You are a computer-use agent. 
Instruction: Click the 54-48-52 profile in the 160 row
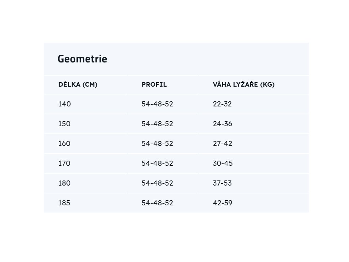click(157, 144)
